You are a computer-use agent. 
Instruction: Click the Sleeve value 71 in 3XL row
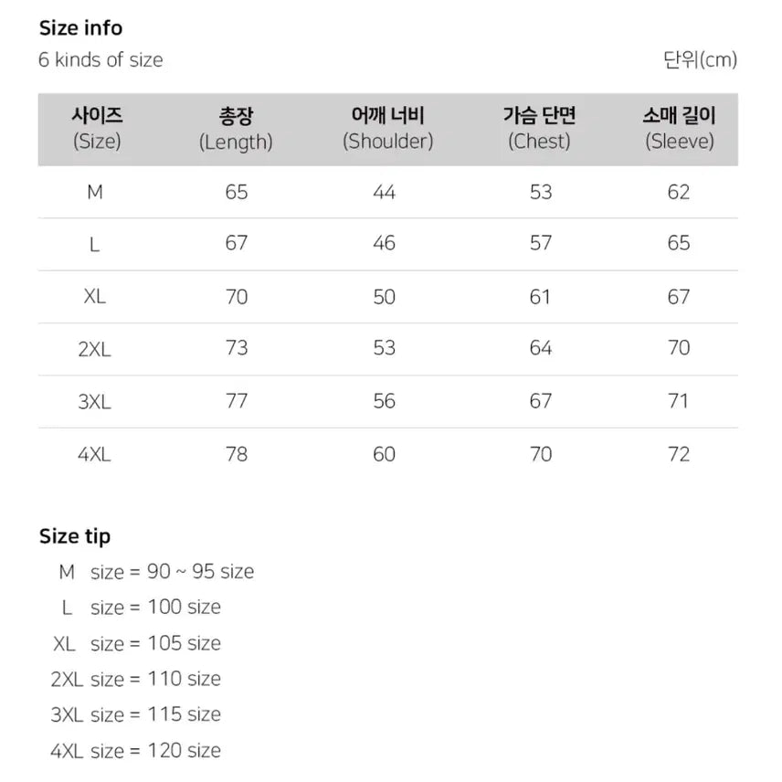679,401
